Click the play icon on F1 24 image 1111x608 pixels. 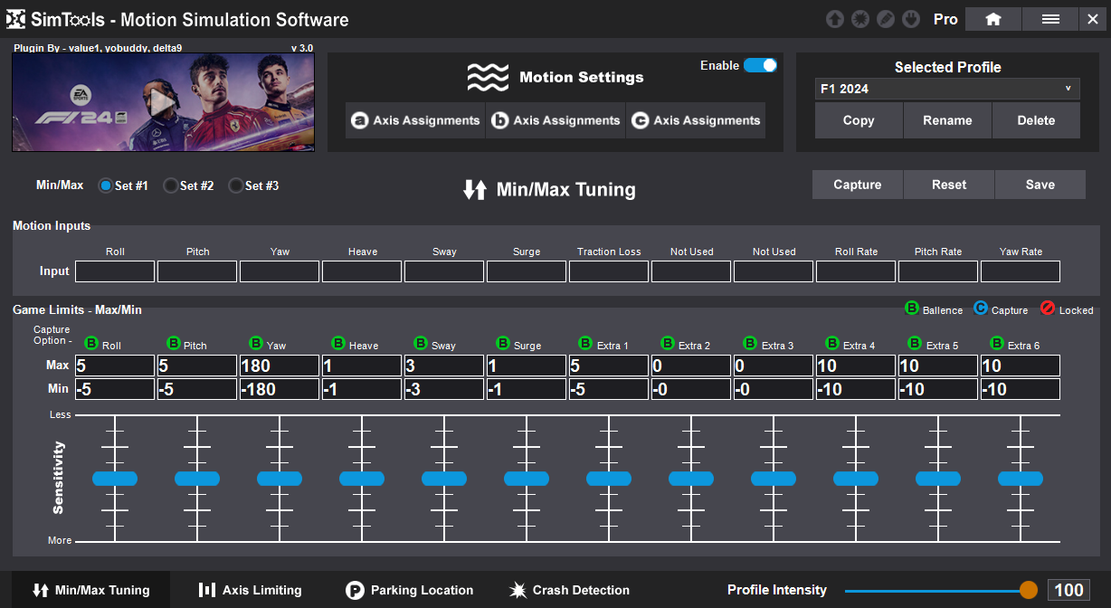162,103
